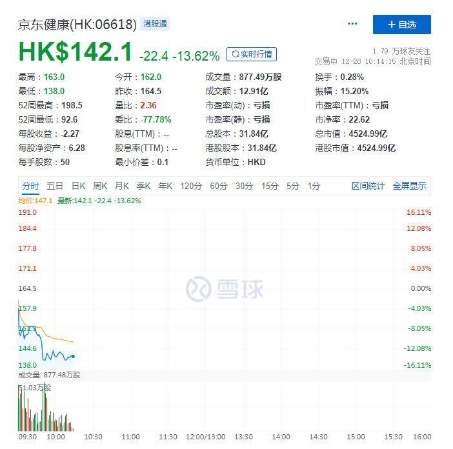This screenshot has height=449, width=453.
Task: Switch to the 日K chart tab
Action: pyautogui.click(x=79, y=186)
